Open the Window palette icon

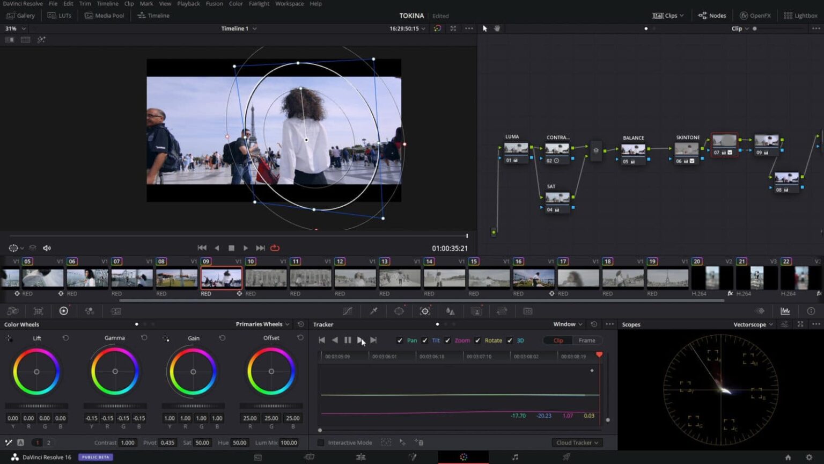point(399,311)
